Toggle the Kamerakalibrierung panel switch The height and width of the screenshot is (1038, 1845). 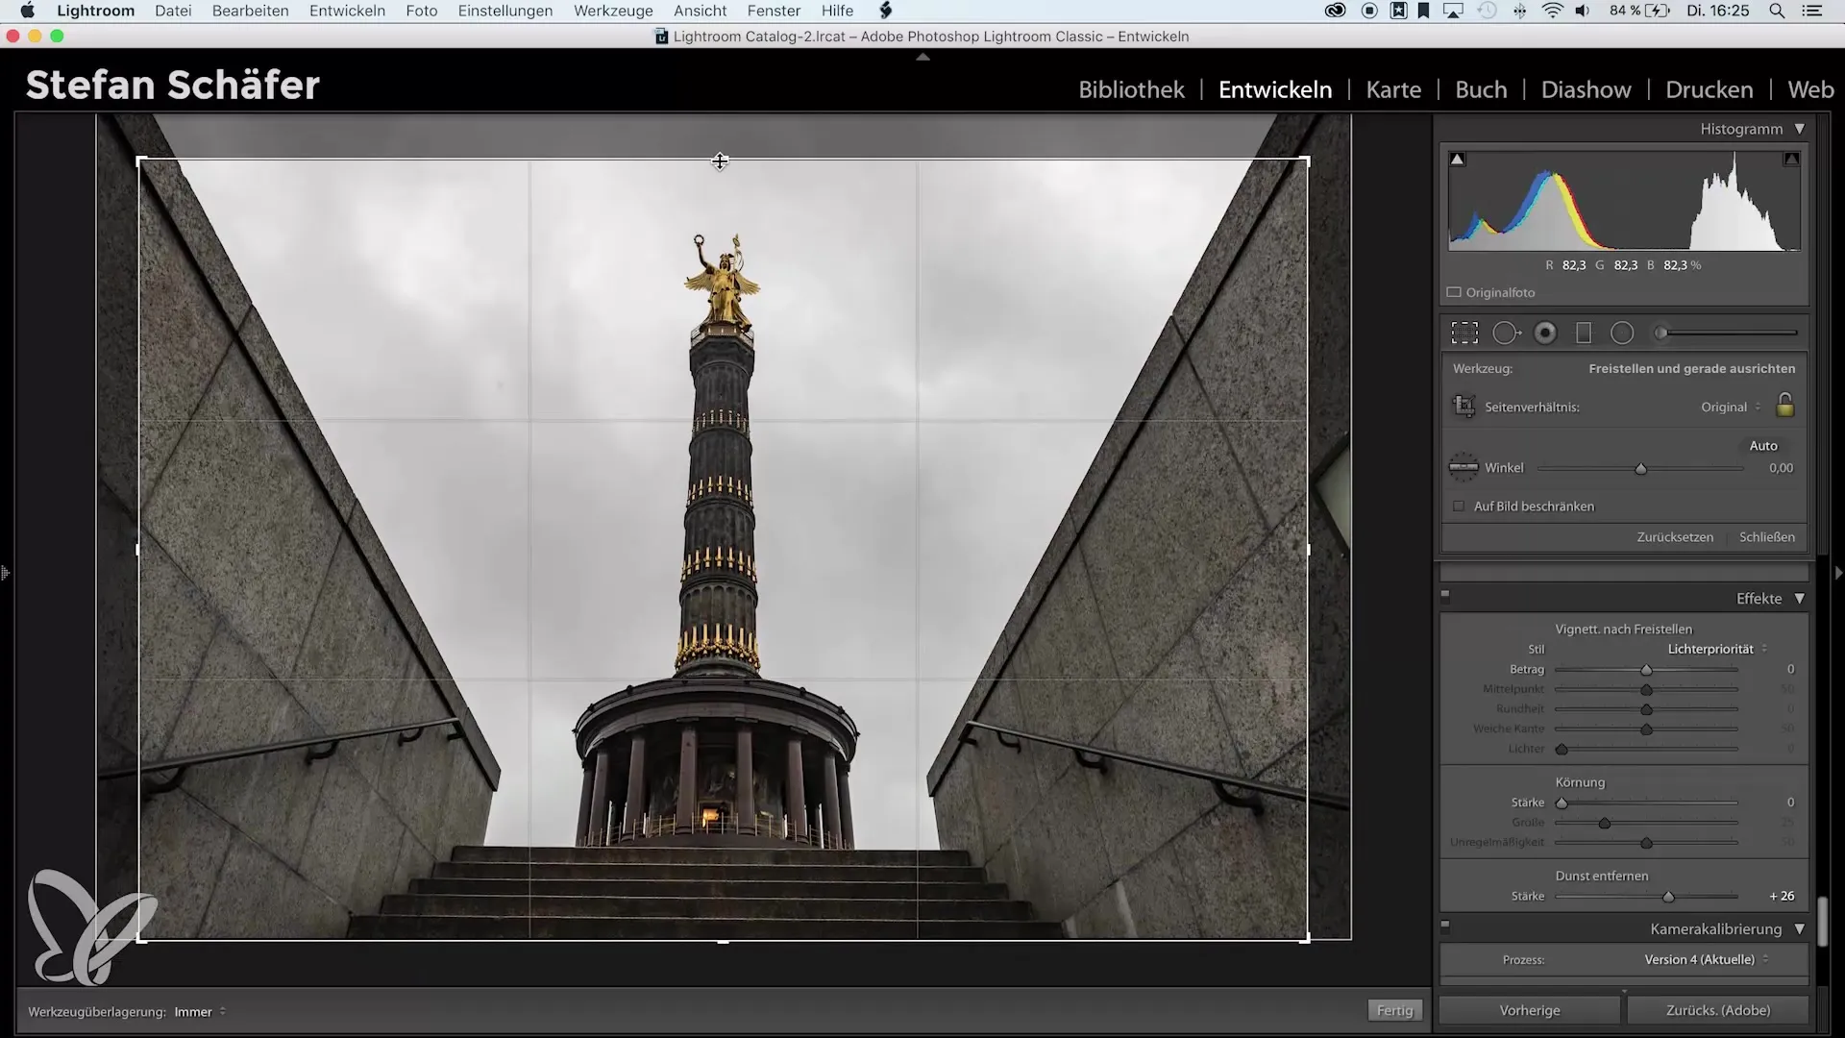tap(1445, 926)
